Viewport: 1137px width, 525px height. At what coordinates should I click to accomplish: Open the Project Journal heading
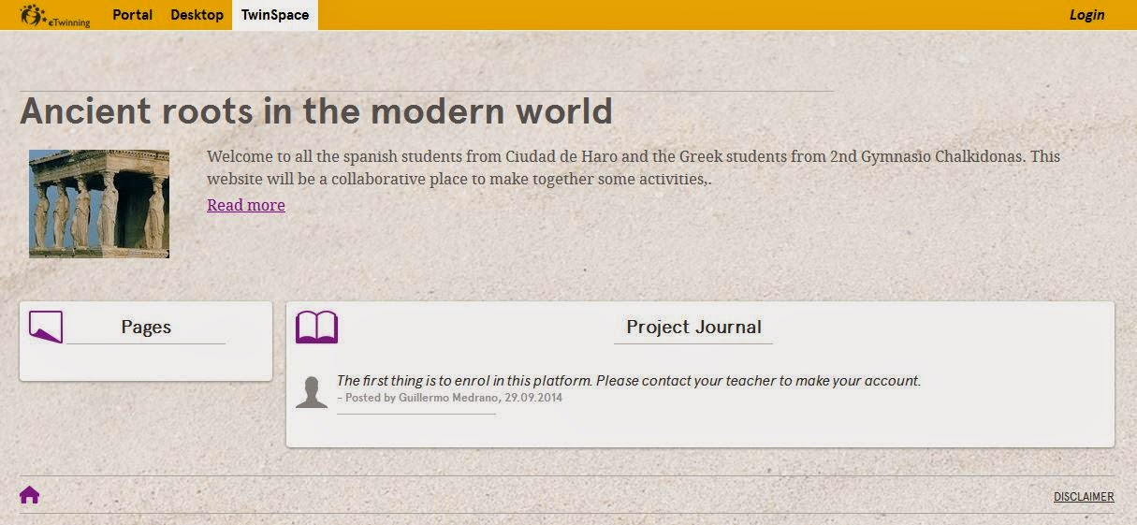(693, 327)
